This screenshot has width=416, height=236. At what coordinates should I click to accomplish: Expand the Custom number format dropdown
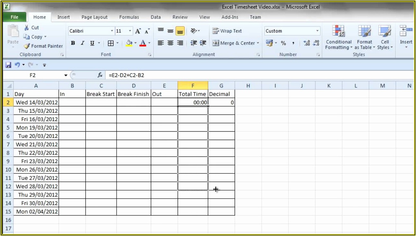click(317, 31)
